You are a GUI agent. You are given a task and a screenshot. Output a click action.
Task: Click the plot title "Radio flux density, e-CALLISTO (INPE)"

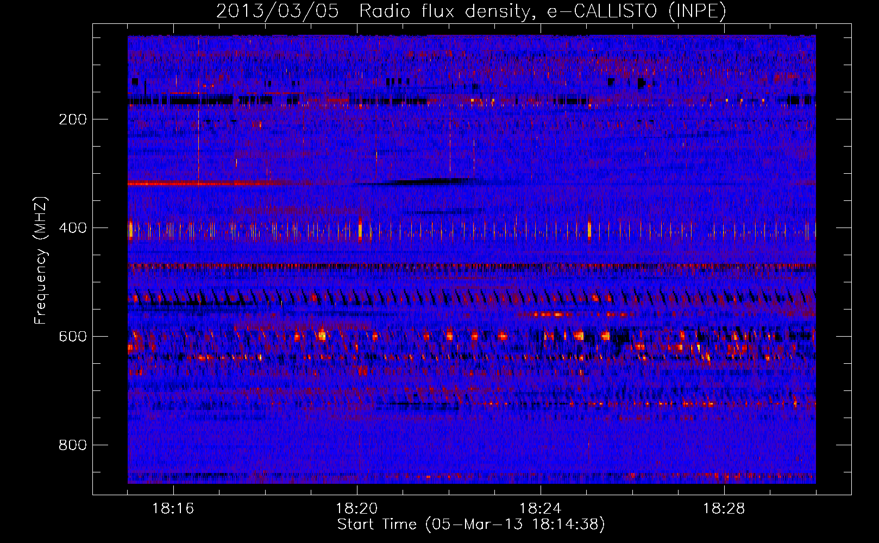(543, 11)
